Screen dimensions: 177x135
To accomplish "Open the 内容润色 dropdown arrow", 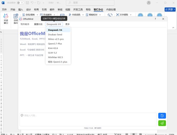I will tap(83, 15).
